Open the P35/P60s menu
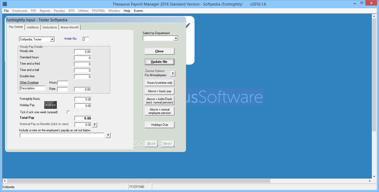The height and width of the screenshot is (192, 379). [x=98, y=11]
